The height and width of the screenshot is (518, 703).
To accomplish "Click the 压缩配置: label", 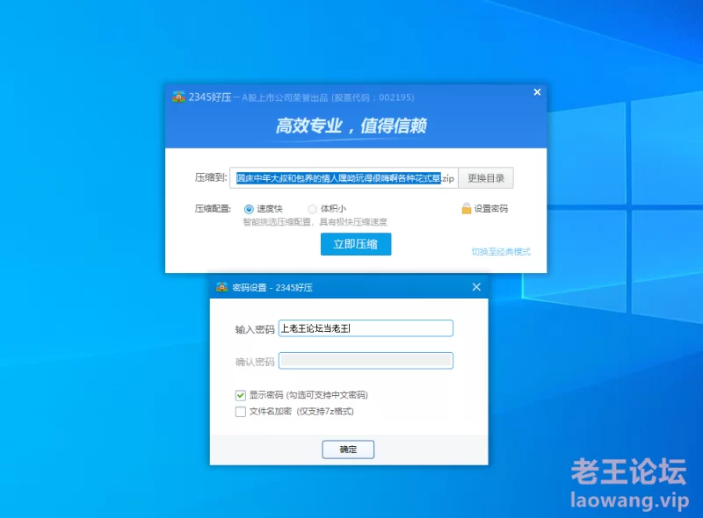I will click(x=213, y=208).
